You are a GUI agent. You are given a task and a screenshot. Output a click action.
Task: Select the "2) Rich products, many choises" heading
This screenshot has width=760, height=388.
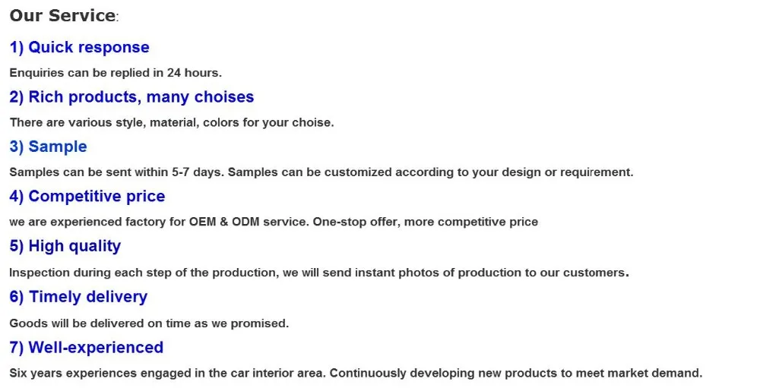(x=131, y=97)
